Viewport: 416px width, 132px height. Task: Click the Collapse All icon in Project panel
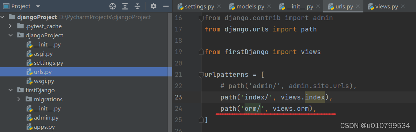click(x=137, y=6)
